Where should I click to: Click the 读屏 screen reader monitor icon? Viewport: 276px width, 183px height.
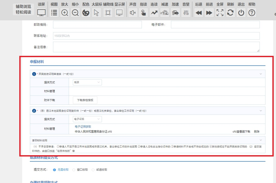[41, 13]
